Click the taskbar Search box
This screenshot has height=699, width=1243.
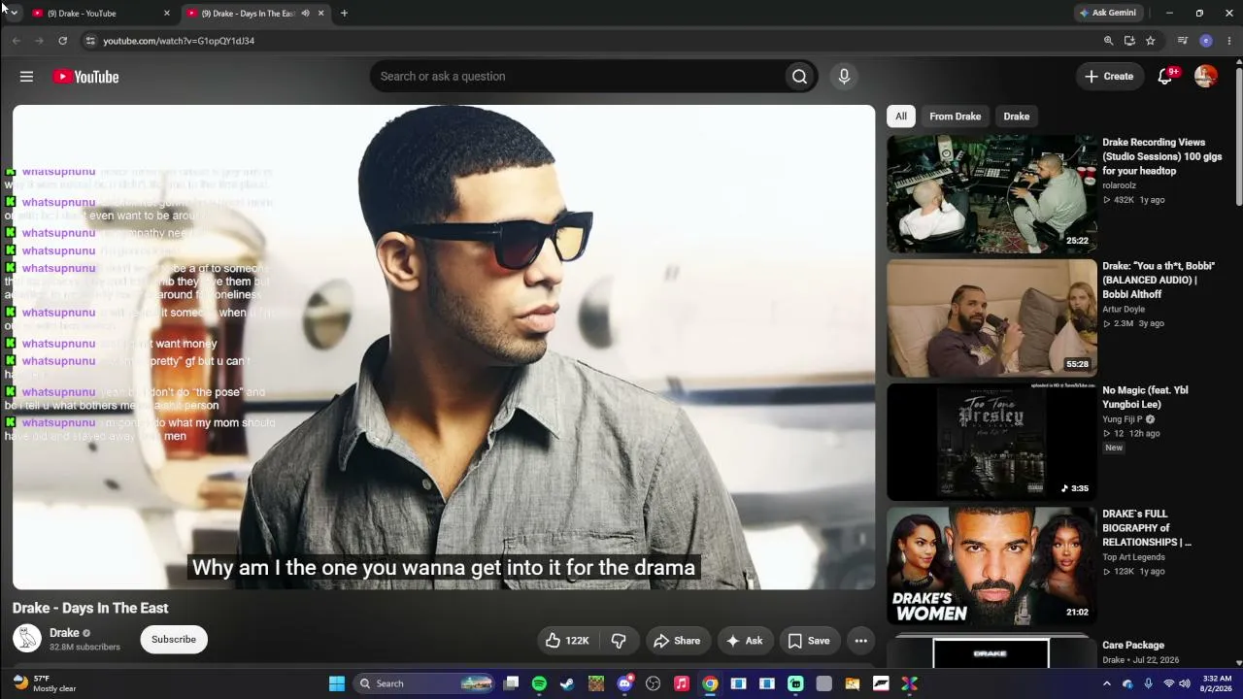tap(425, 683)
